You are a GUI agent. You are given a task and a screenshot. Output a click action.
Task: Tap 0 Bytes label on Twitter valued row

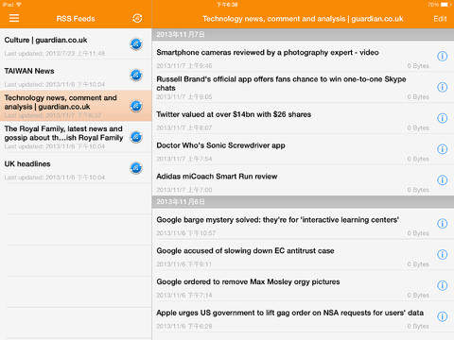[418, 127]
